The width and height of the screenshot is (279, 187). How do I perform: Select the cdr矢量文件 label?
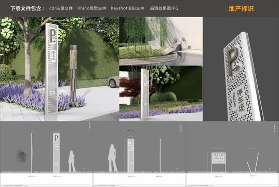tap(61, 8)
